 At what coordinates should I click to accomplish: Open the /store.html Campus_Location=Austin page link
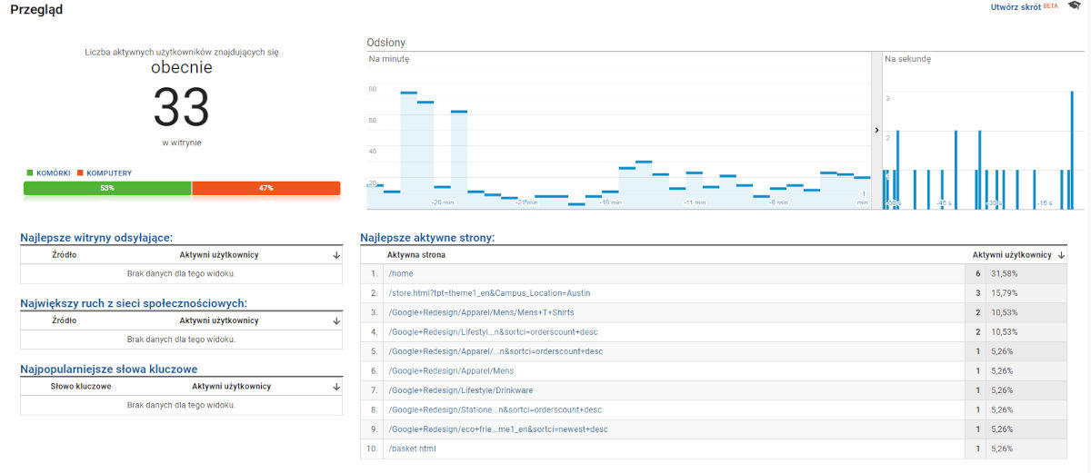coord(490,293)
